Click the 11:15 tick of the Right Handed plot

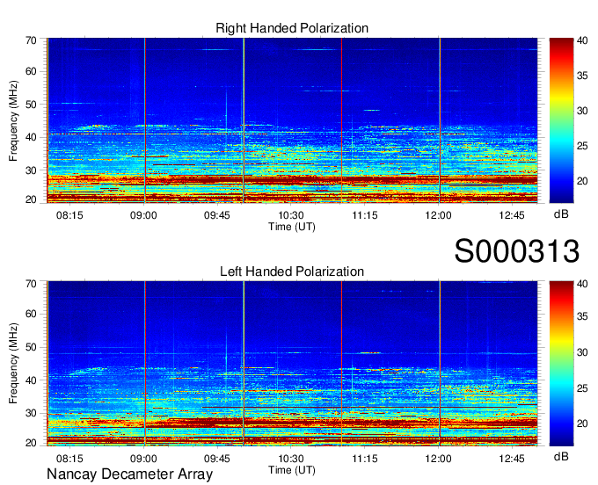tap(365, 215)
